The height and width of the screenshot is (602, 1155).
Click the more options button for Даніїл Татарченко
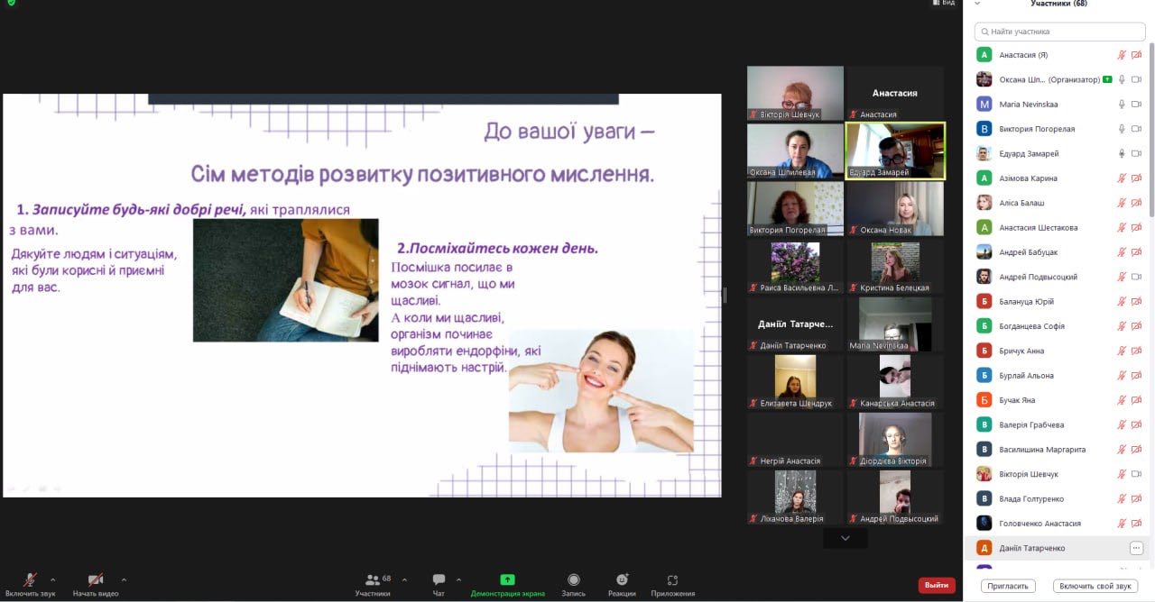coord(1136,548)
